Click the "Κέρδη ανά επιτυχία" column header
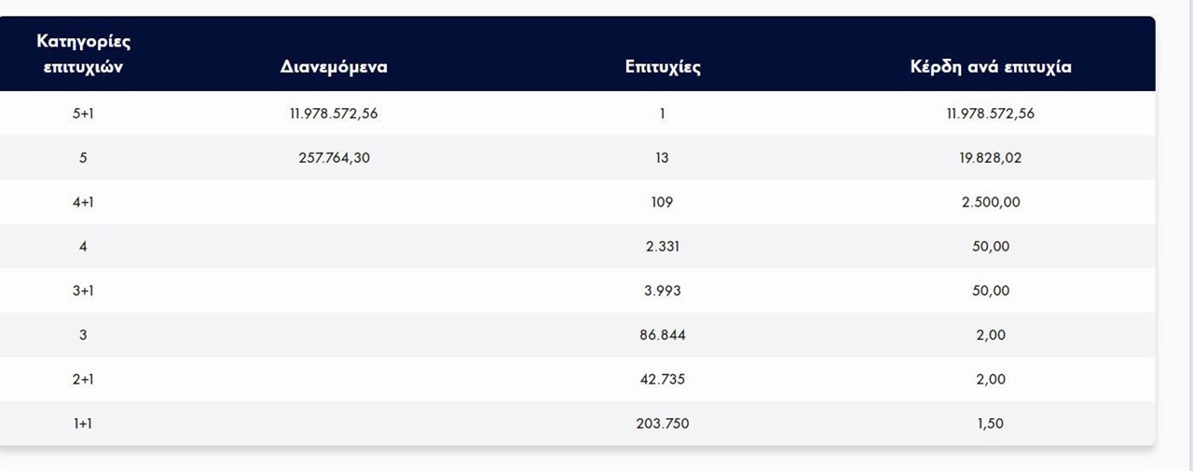 (x=991, y=67)
